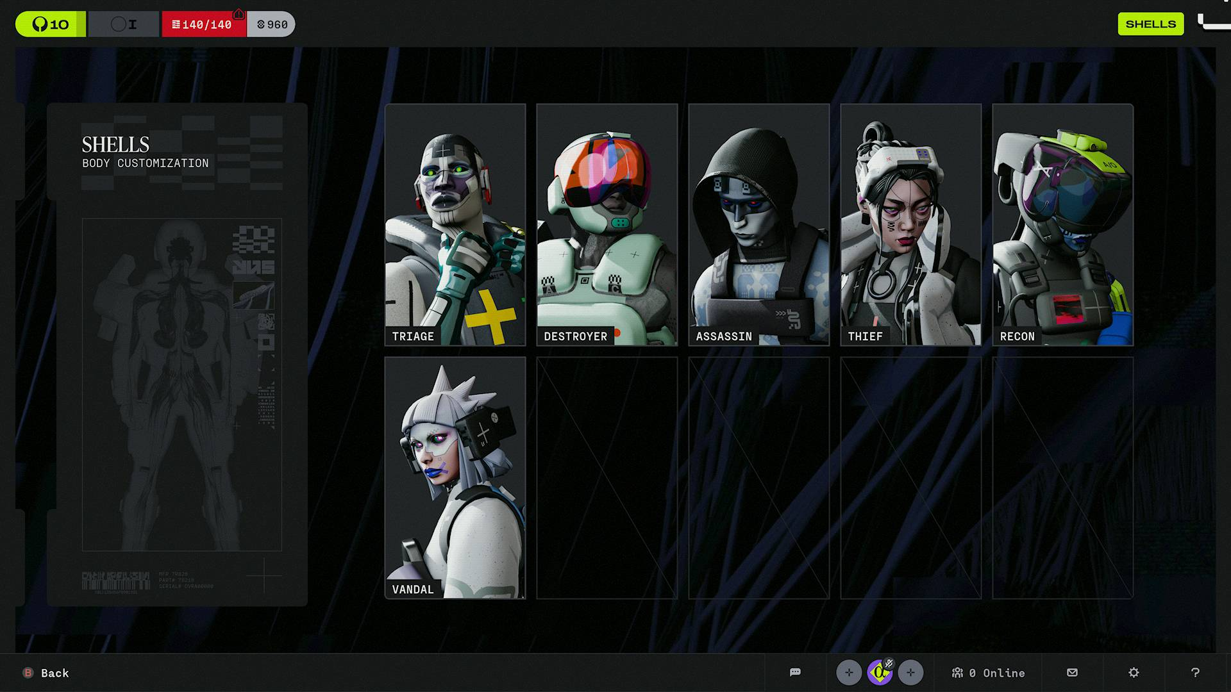Pick the Vandal shell card
The image size is (1231, 692).
coord(455,477)
